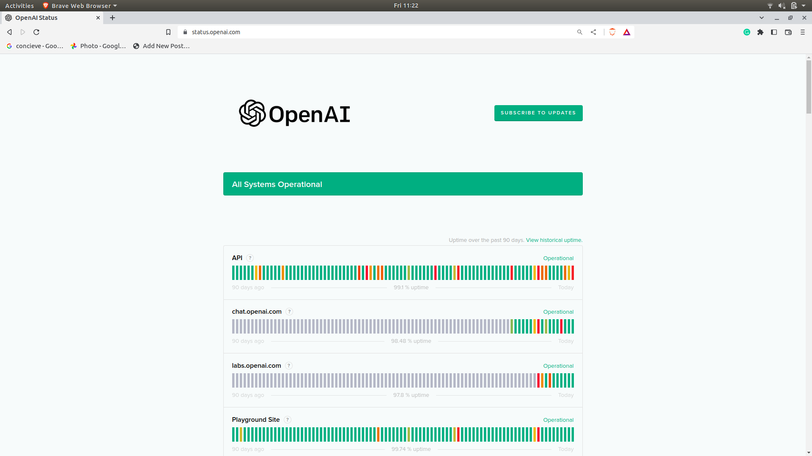Click Playground Site Operational status text
The height and width of the screenshot is (456, 812).
click(558, 420)
